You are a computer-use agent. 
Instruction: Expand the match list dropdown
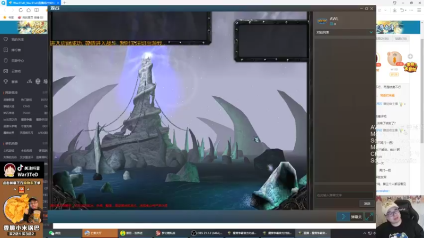pyautogui.click(x=371, y=32)
